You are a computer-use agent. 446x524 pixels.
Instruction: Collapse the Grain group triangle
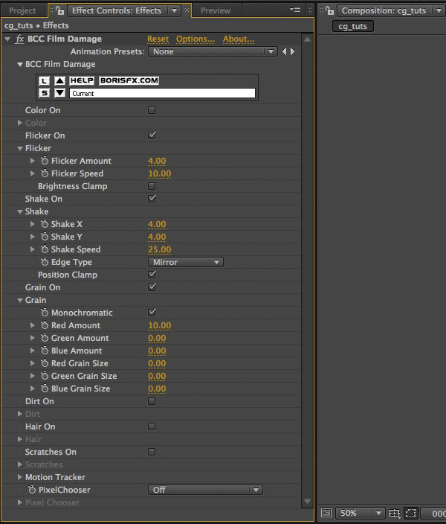click(20, 300)
